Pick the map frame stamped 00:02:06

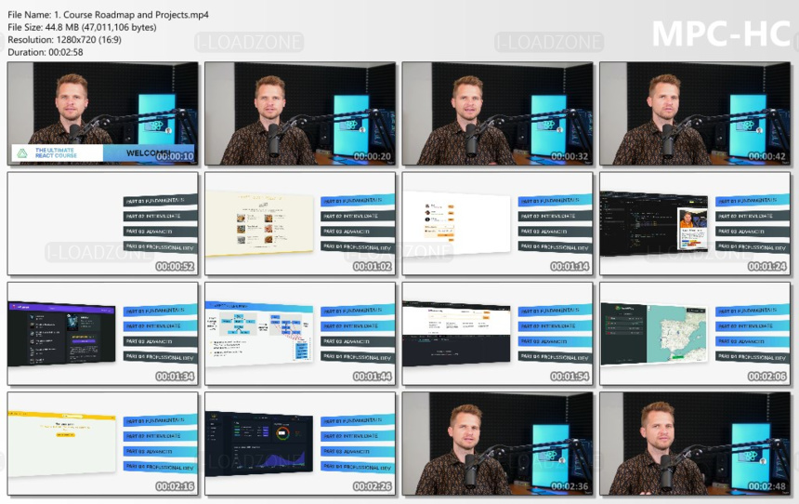click(695, 334)
